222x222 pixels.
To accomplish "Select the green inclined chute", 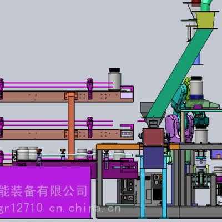I will pyautogui.click(x=179, y=73).
